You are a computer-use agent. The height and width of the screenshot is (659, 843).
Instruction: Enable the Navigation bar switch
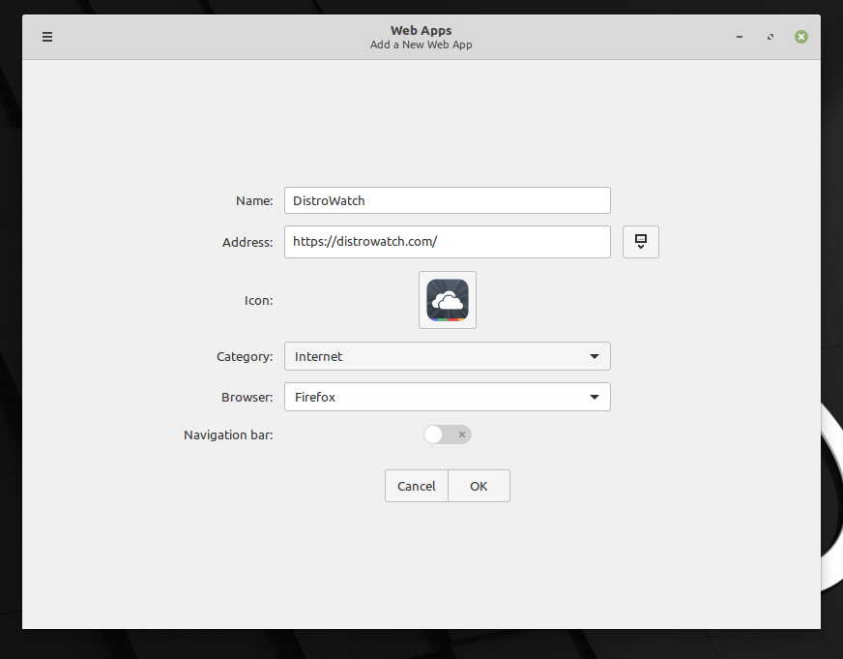click(x=448, y=434)
